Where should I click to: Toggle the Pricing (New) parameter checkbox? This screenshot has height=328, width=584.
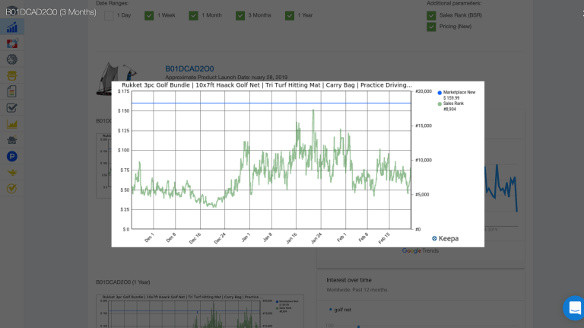(x=431, y=27)
